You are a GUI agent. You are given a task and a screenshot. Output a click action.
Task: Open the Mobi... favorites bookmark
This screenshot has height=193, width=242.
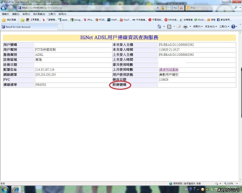pyautogui.click(x=200, y=20)
